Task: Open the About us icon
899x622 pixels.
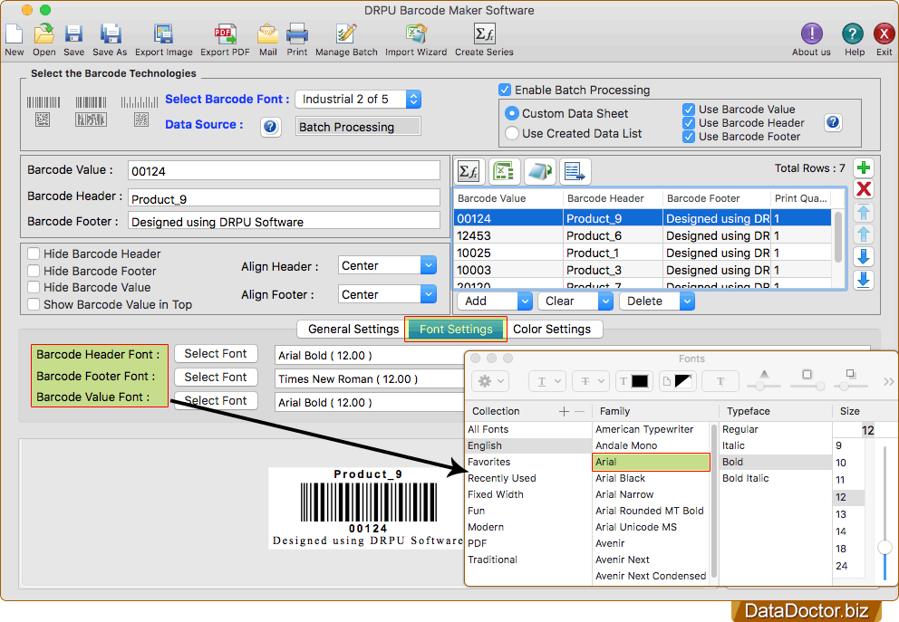Action: coord(811,34)
